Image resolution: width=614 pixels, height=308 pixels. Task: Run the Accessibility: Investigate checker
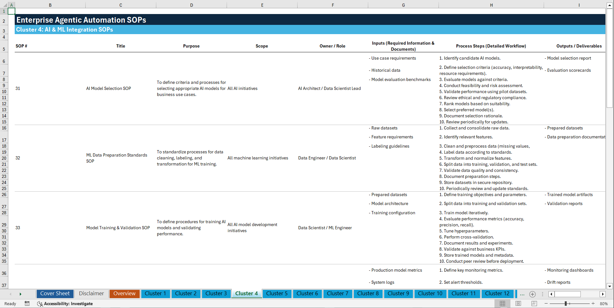pos(65,304)
